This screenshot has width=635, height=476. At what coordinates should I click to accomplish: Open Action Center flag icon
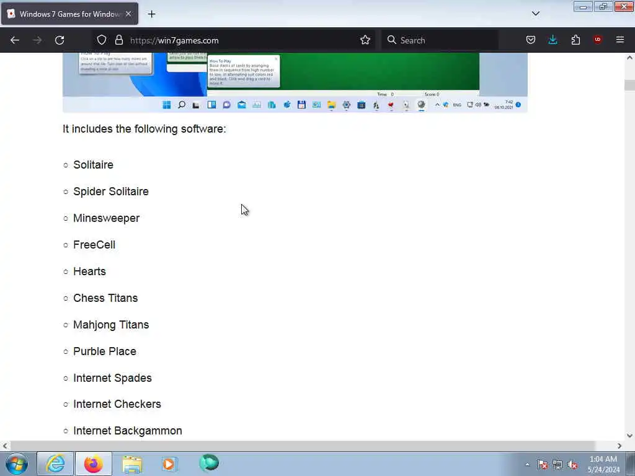[x=543, y=465]
